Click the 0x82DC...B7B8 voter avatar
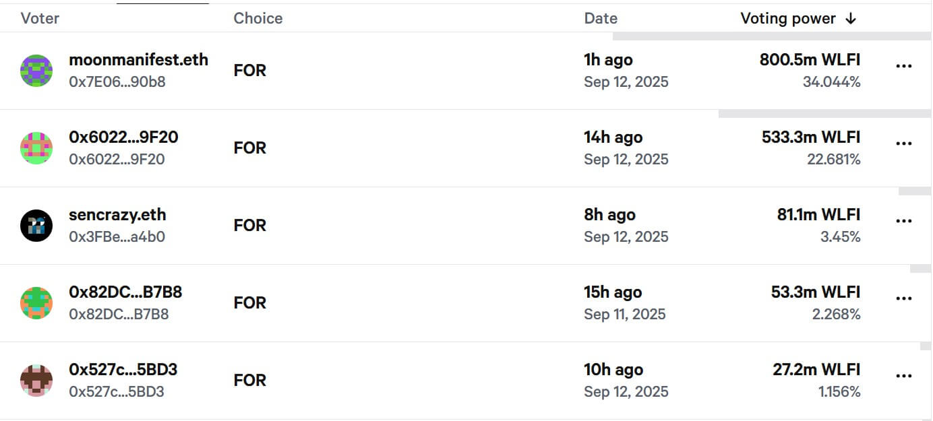 click(x=36, y=303)
